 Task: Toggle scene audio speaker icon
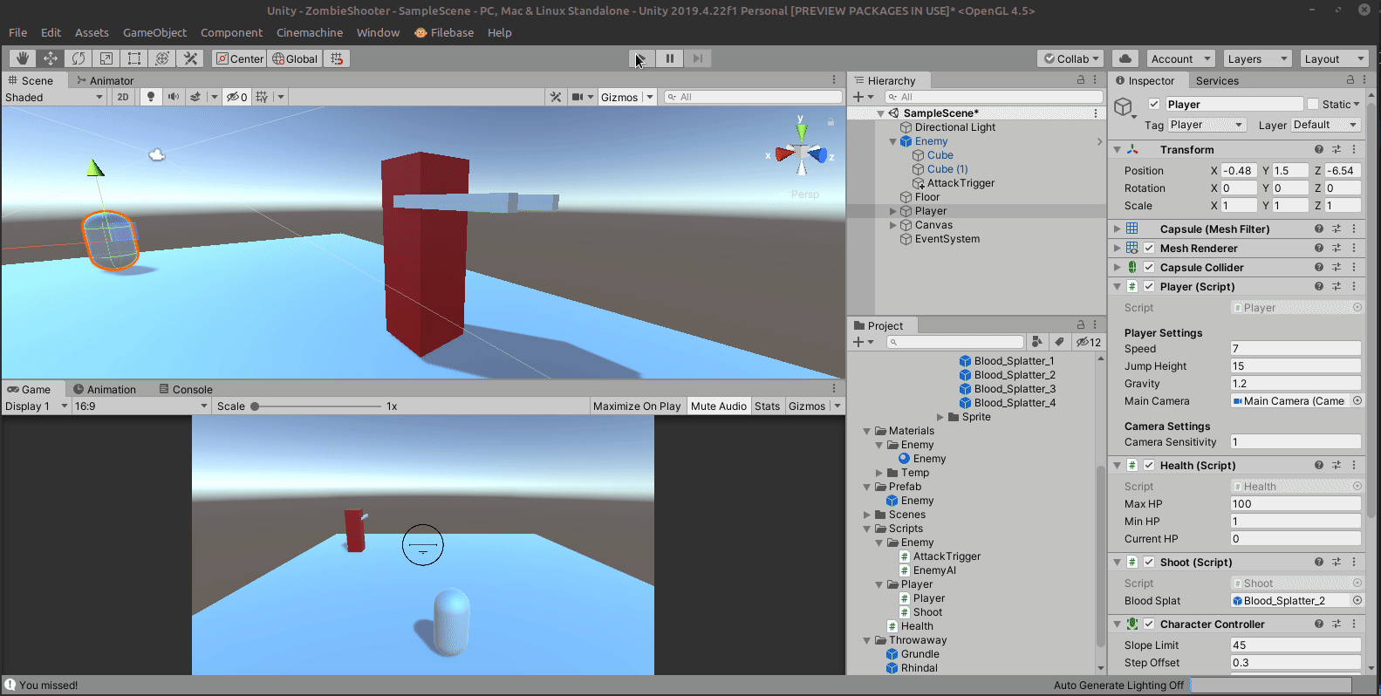tap(173, 97)
